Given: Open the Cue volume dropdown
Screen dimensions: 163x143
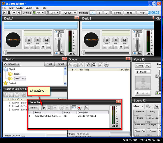Looking at the screenshot, I should point(58,13).
